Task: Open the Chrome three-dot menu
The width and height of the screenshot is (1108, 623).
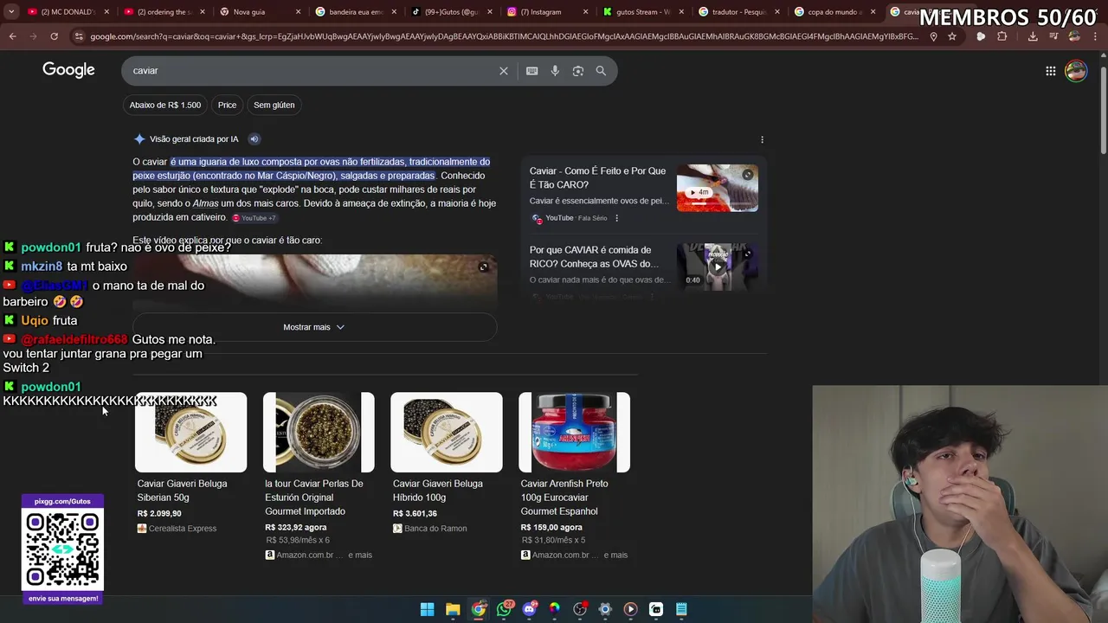Action: (1096, 36)
